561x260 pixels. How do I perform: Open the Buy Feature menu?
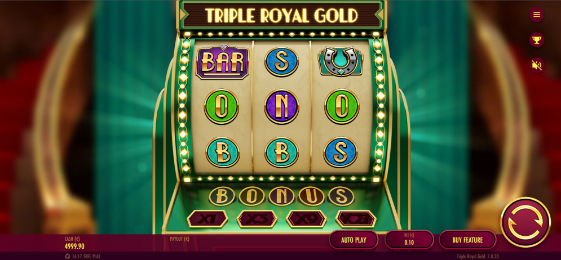coord(467,240)
